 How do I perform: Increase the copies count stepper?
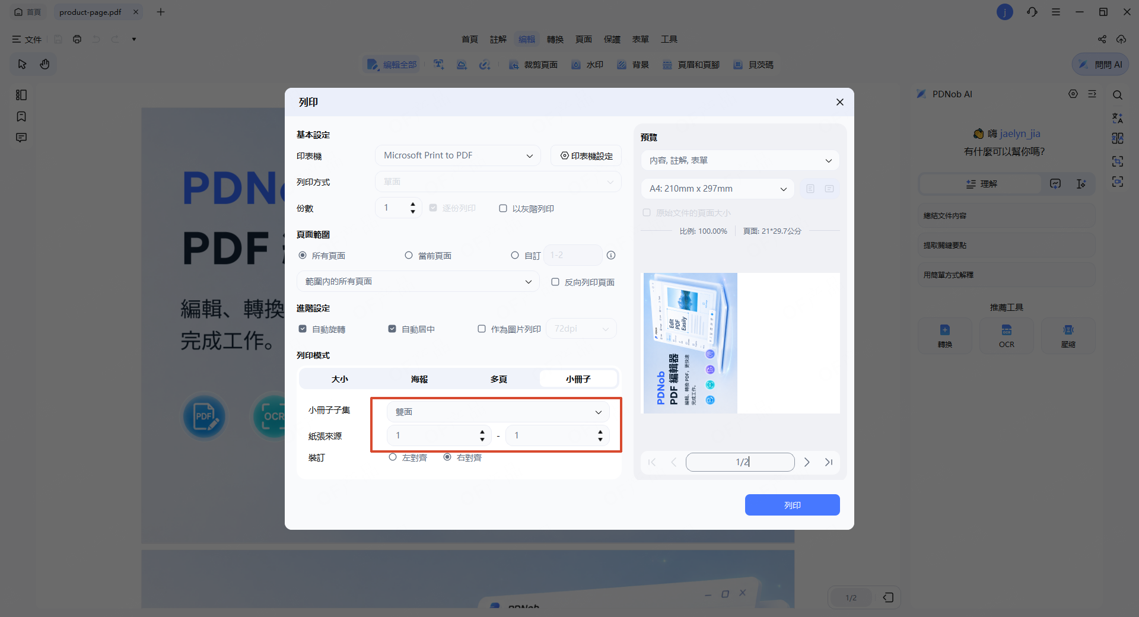click(413, 204)
